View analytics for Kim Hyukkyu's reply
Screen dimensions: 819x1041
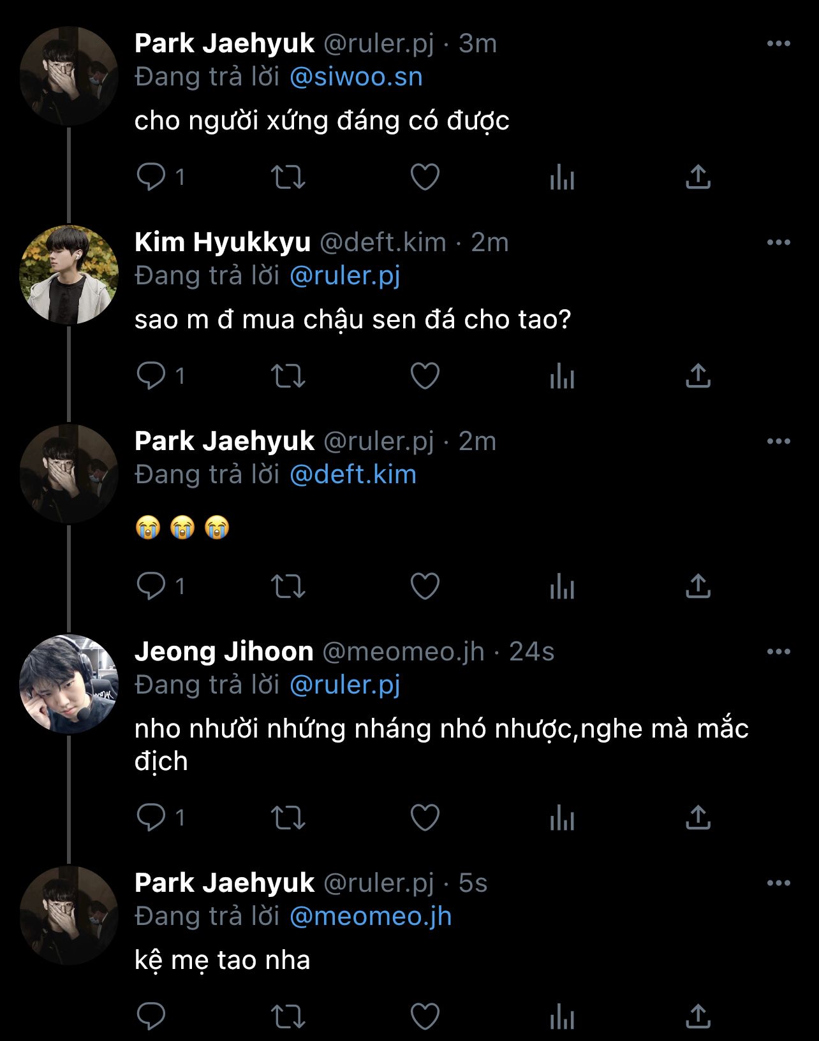562,375
